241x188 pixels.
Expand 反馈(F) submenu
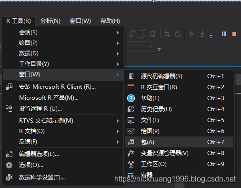(63, 142)
